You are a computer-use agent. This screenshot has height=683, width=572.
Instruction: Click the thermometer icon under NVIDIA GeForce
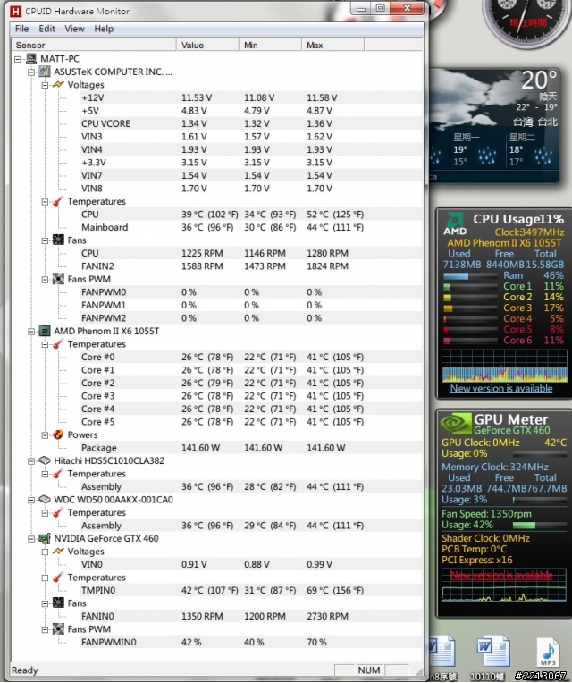58,578
